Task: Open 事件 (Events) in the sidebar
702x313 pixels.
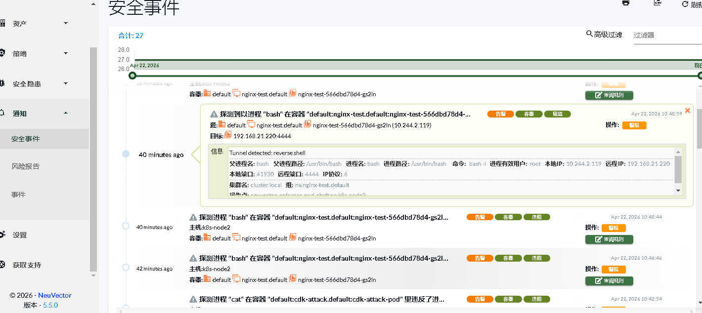Action: click(x=18, y=195)
